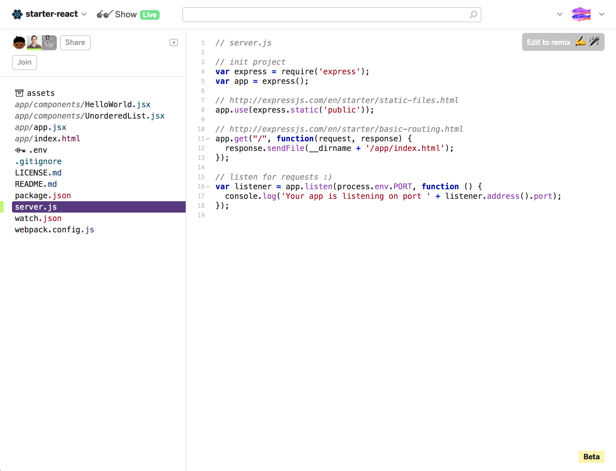Open app/components/UnorderedList.jsx file

tap(90, 116)
